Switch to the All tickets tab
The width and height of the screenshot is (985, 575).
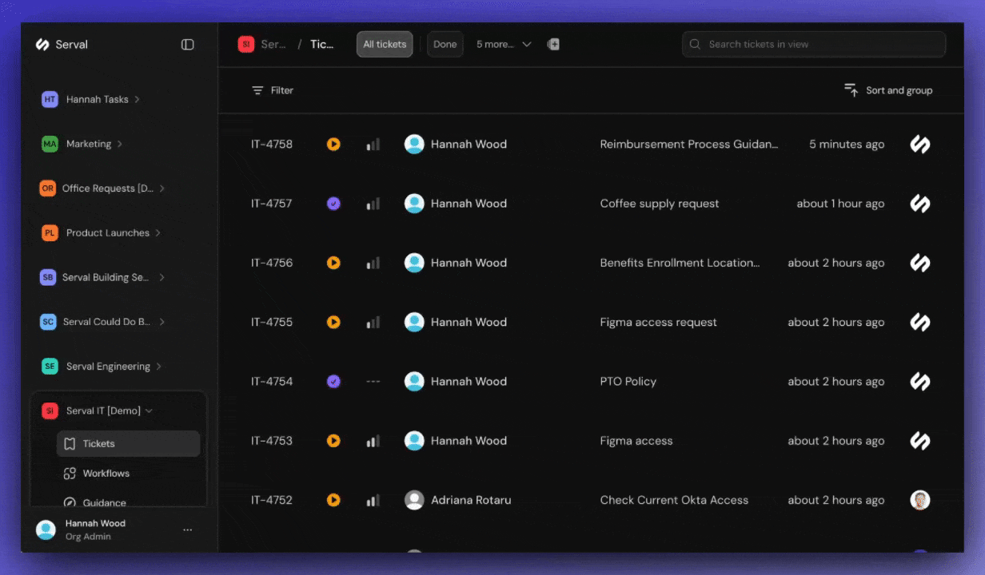[384, 44]
